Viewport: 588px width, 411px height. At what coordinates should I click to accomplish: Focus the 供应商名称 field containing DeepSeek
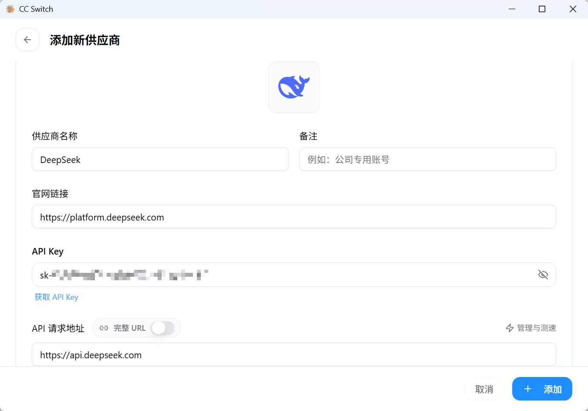coord(160,160)
